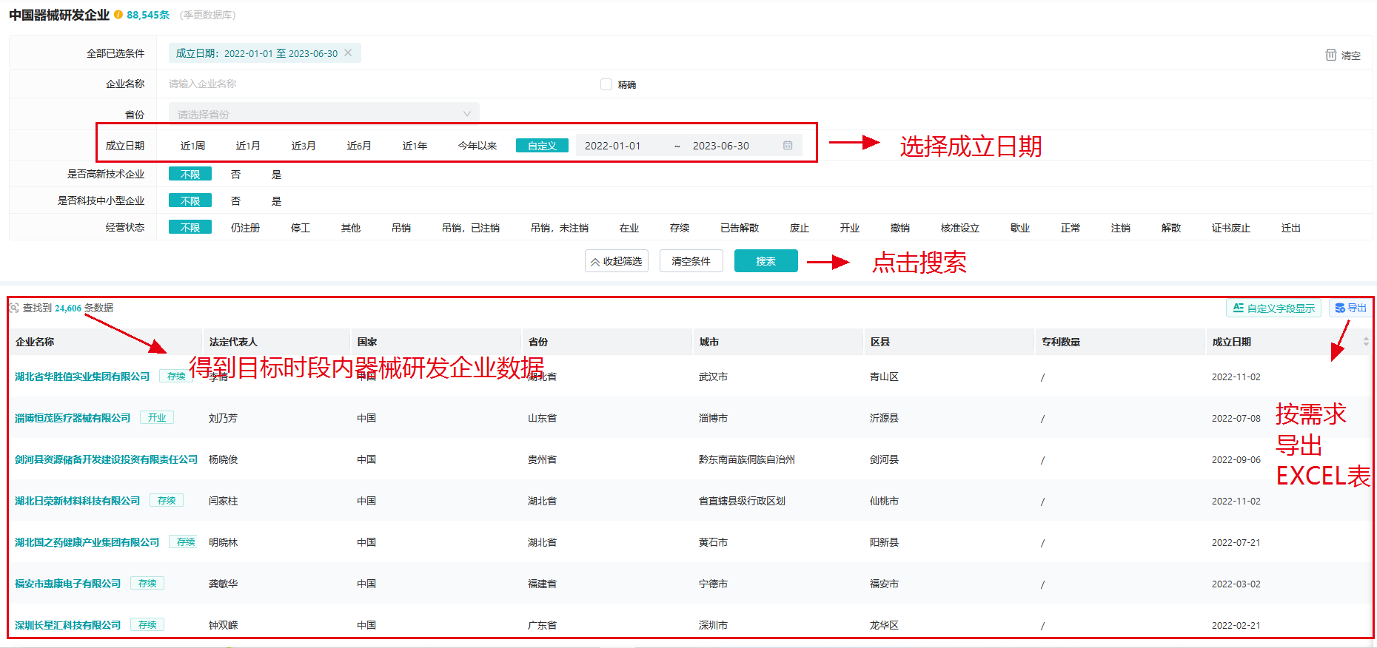The height and width of the screenshot is (648, 1377).
Task: Enable the 精确 checkbox
Action: [x=606, y=84]
